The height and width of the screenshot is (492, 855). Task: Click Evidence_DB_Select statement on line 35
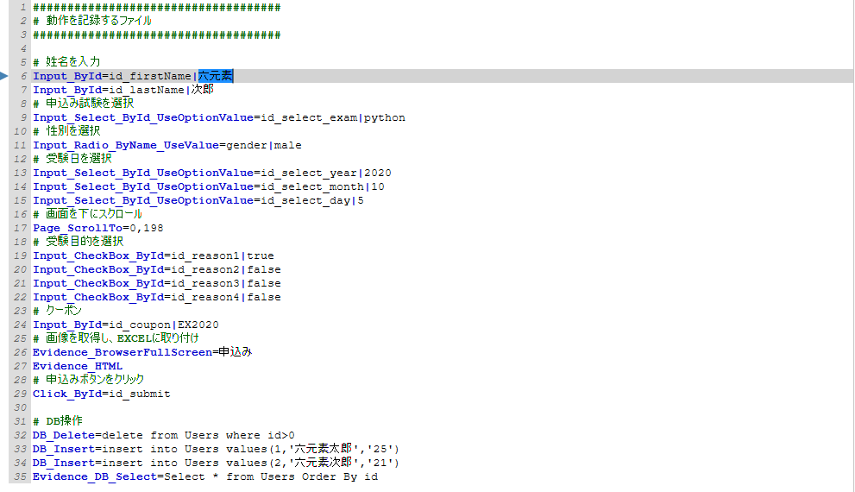coord(205,476)
